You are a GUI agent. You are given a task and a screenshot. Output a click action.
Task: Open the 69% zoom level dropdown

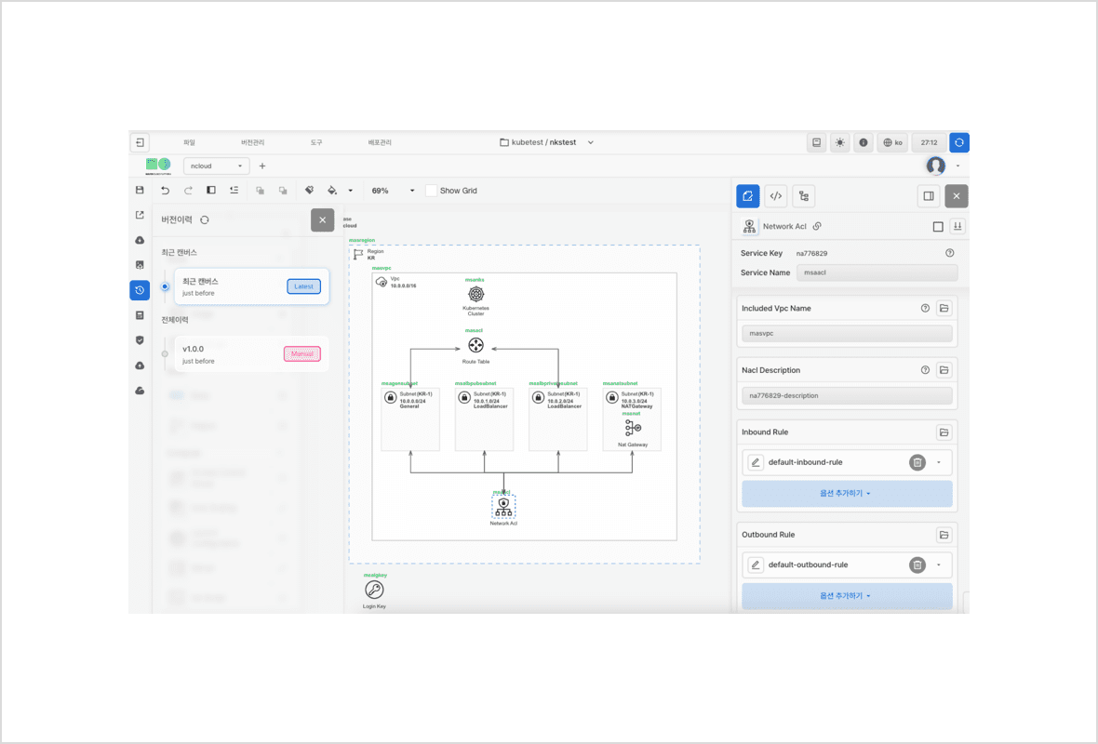click(x=393, y=191)
